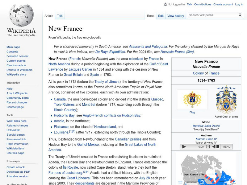Open the Fortress of Louisbourg link
The image size is (247, 185).
tap(65, 173)
